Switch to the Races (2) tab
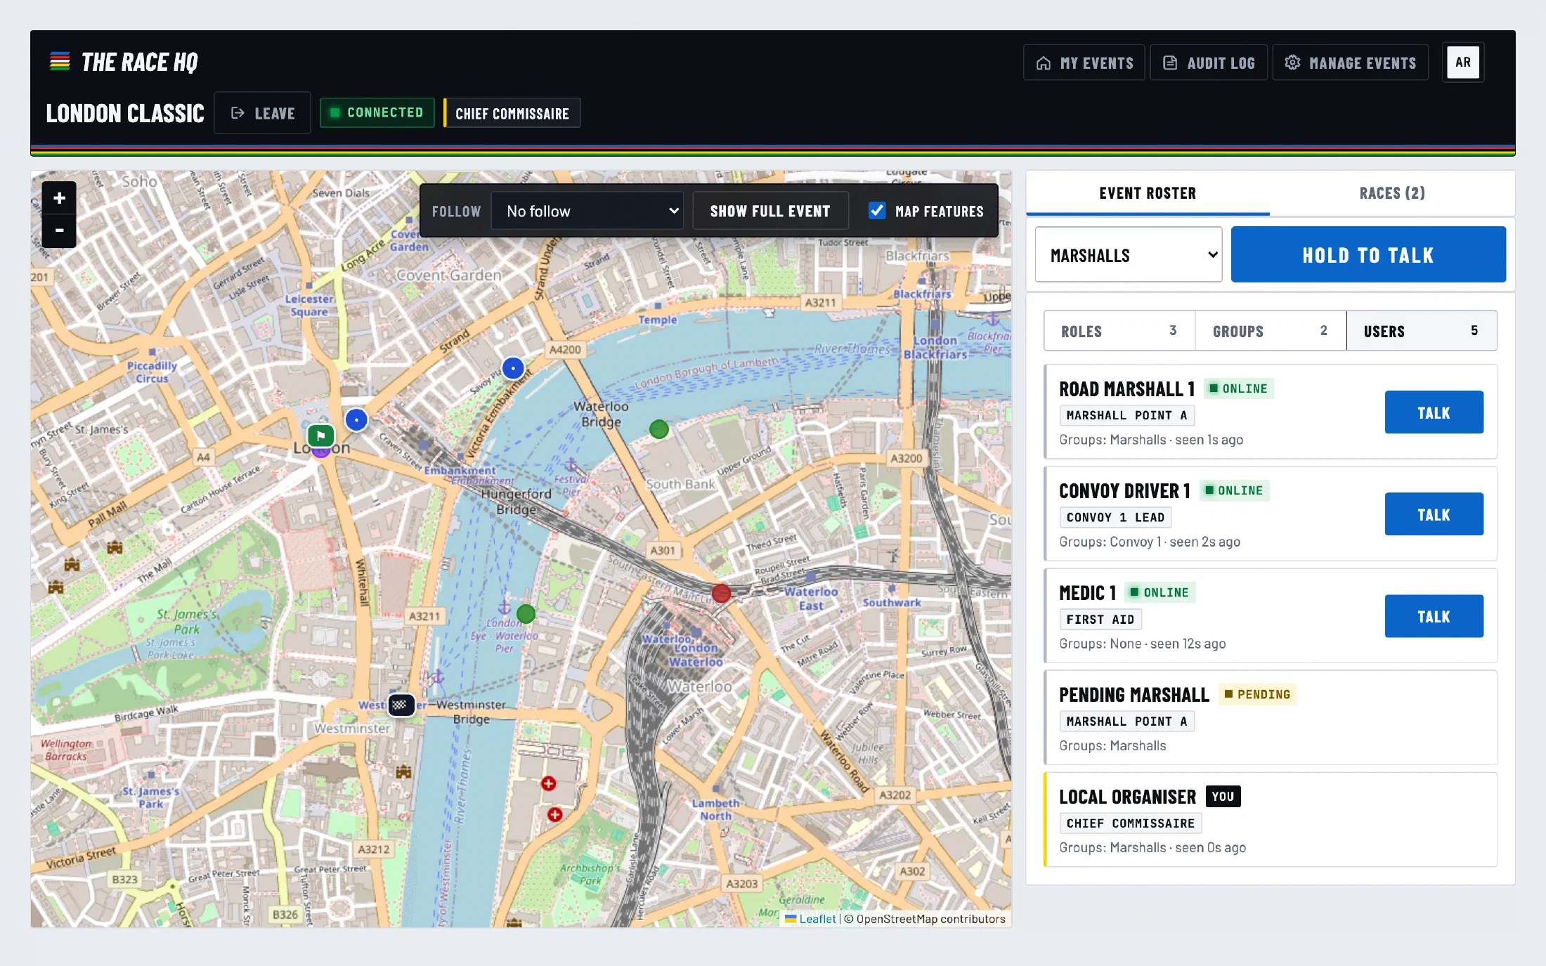1546x966 pixels. 1391,193
